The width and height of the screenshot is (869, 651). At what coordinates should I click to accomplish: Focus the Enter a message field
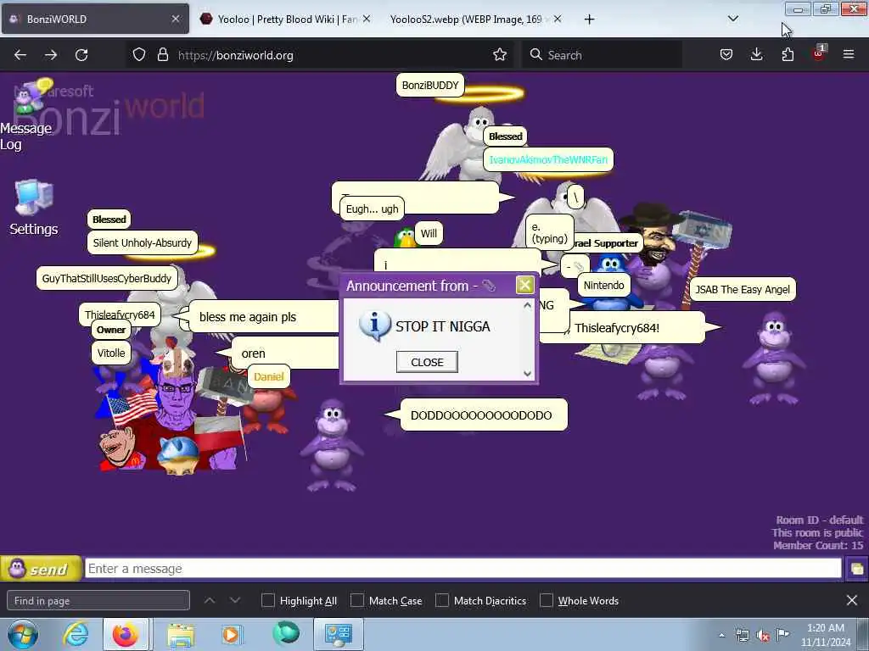463,569
